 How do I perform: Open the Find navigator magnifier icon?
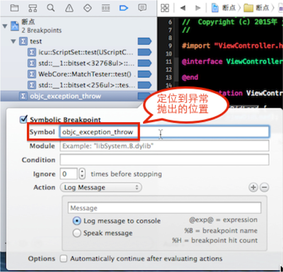[51, 8]
